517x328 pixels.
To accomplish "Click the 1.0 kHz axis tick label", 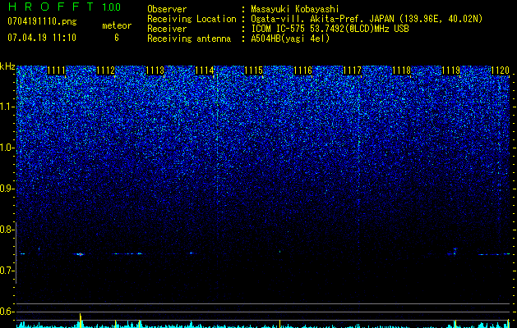I will tap(7, 148).
